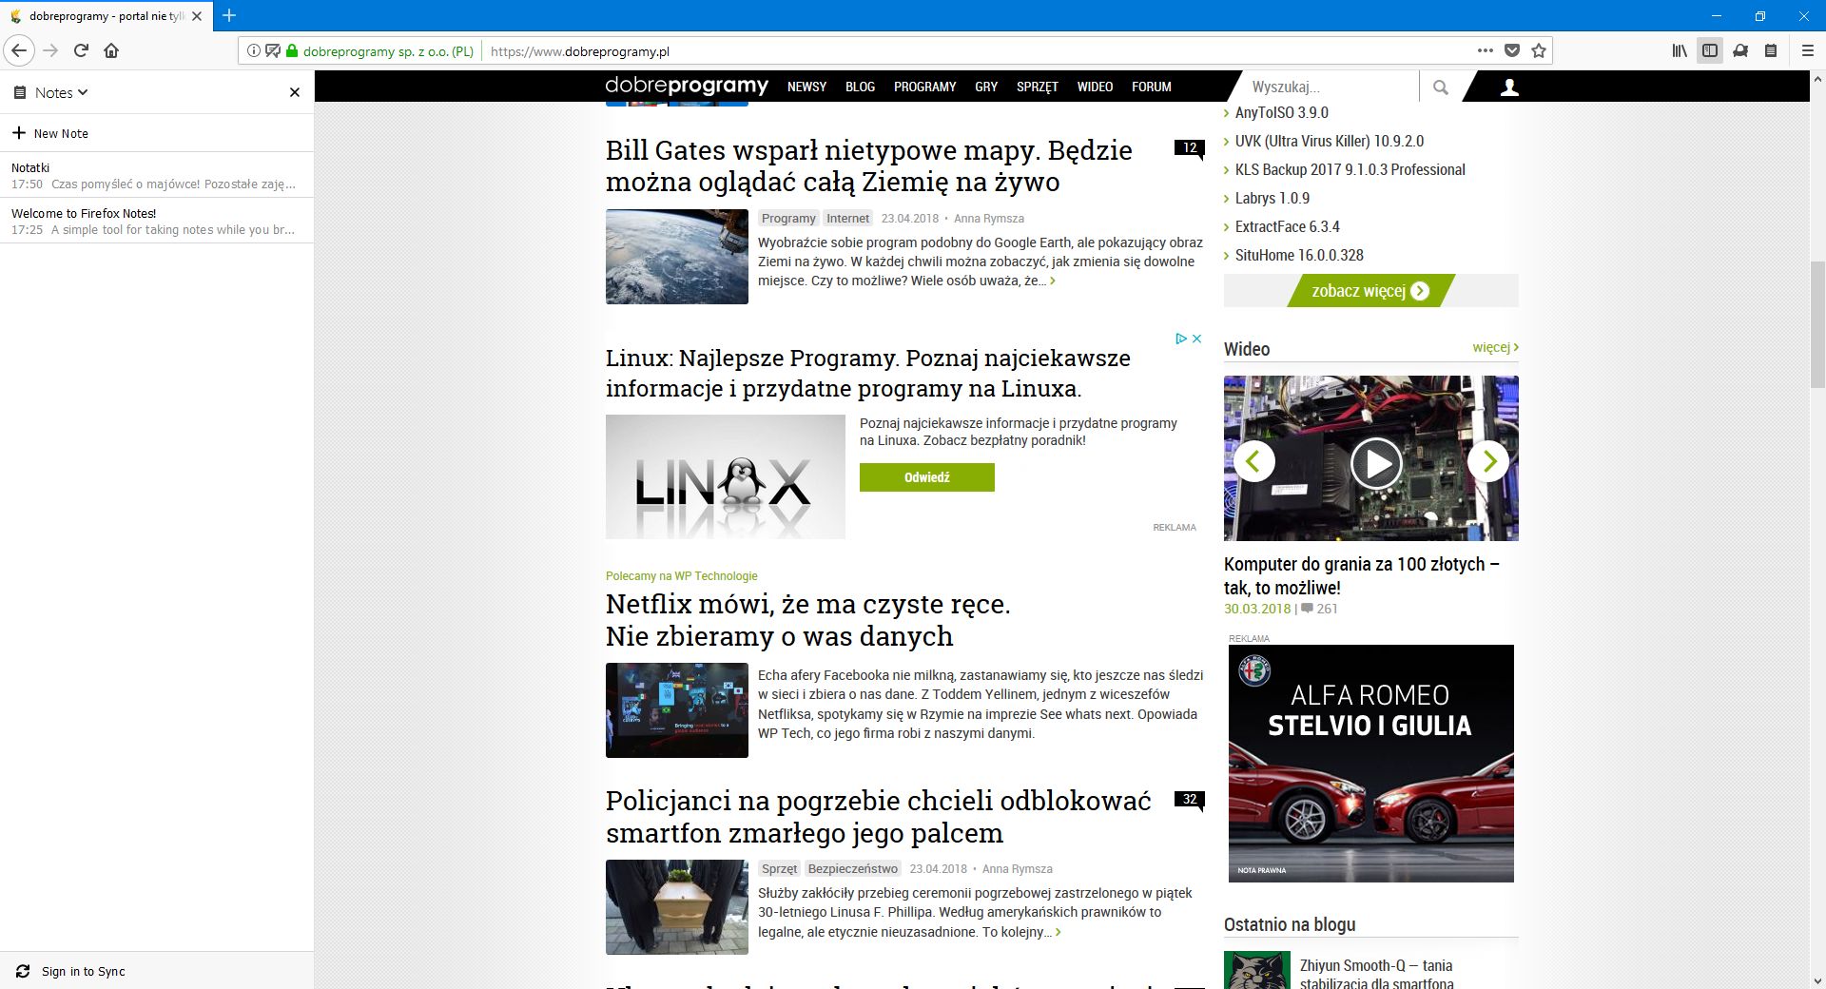Viewport: 1826px width, 989px height.
Task: Open the page actions ellipsis menu
Action: (1486, 50)
